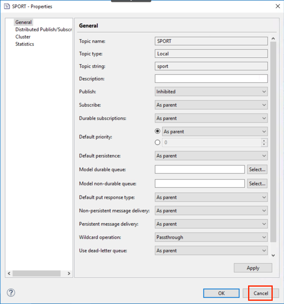This screenshot has width=284, height=304.
Task: Click the SPORT Properties document icon in title bar
Action: (7, 6)
